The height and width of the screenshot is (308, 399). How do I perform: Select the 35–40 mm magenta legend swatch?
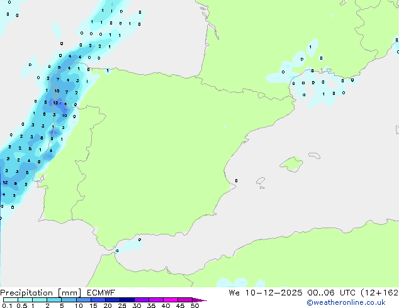point(155,300)
